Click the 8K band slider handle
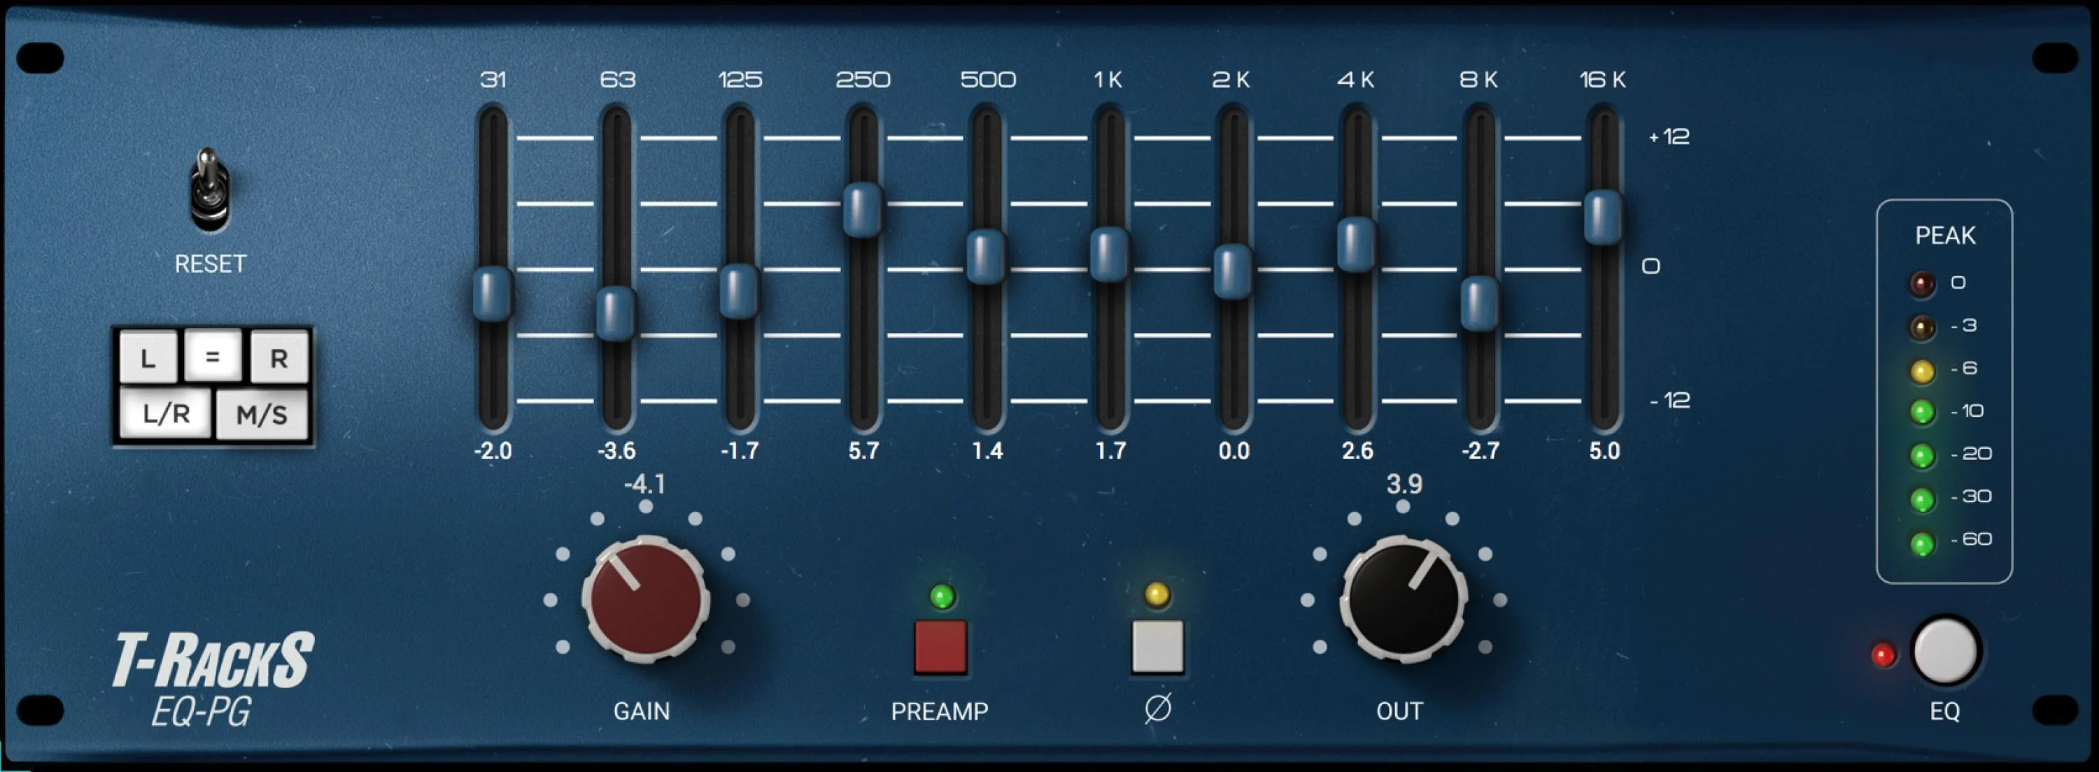The image size is (2099, 772). (1480, 303)
